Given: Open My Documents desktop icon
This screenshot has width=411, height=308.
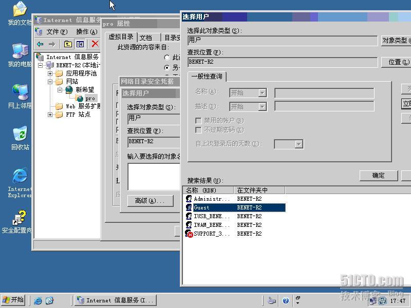Looking at the screenshot, I should (20, 12).
